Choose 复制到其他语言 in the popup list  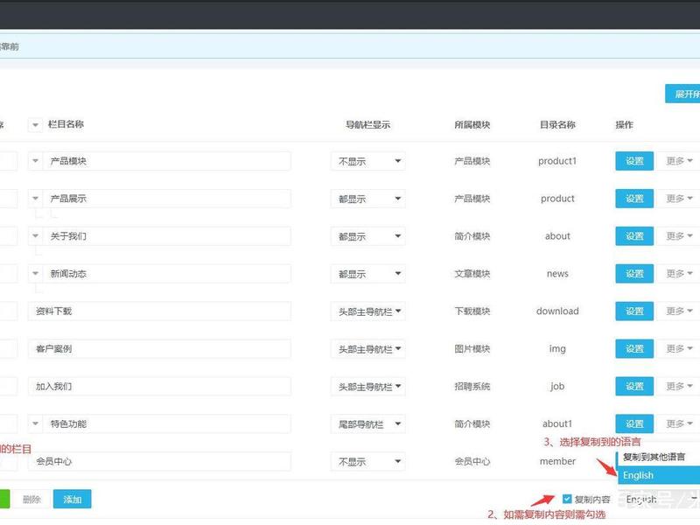pos(658,457)
